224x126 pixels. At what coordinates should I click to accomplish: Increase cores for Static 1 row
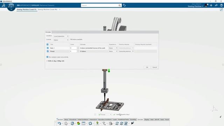tap(78, 48)
